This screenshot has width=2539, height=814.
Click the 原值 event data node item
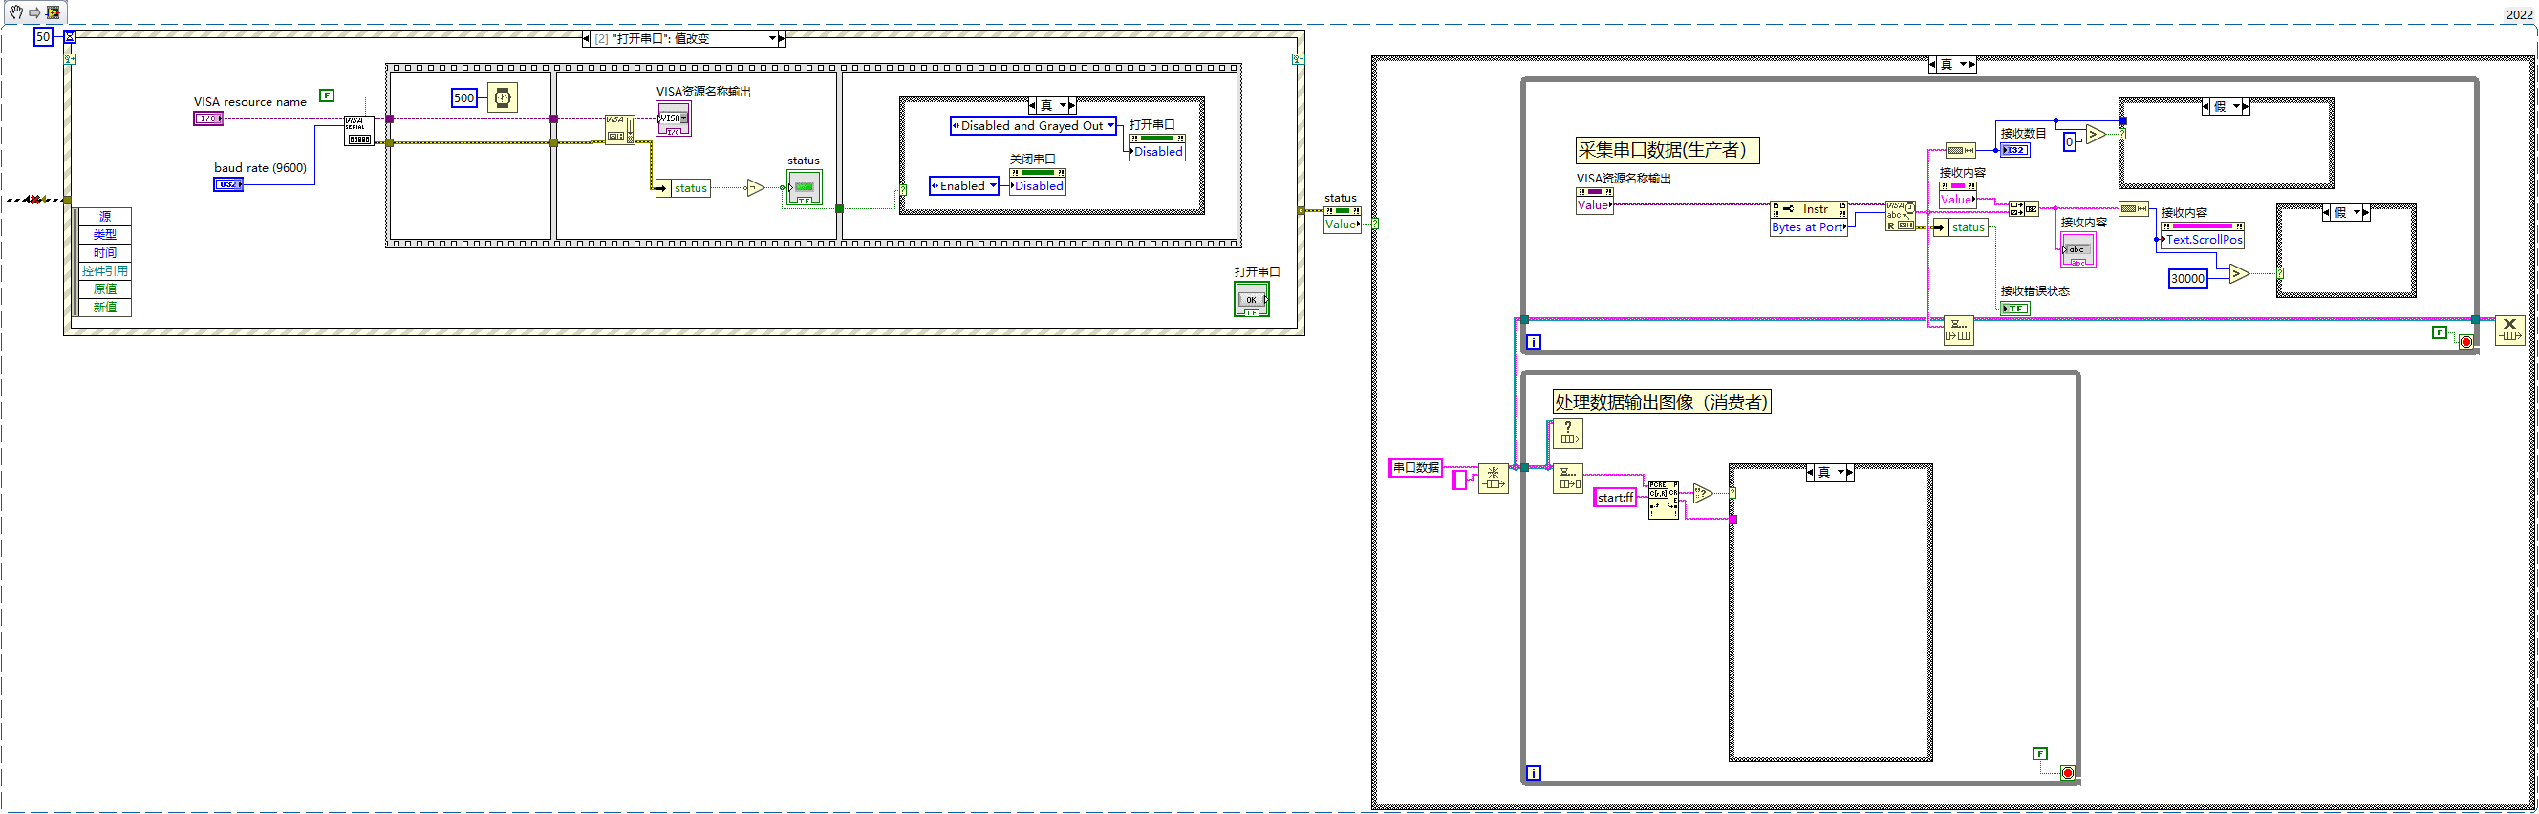(104, 289)
